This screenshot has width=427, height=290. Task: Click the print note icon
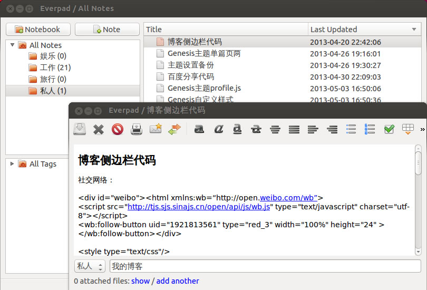137,129
